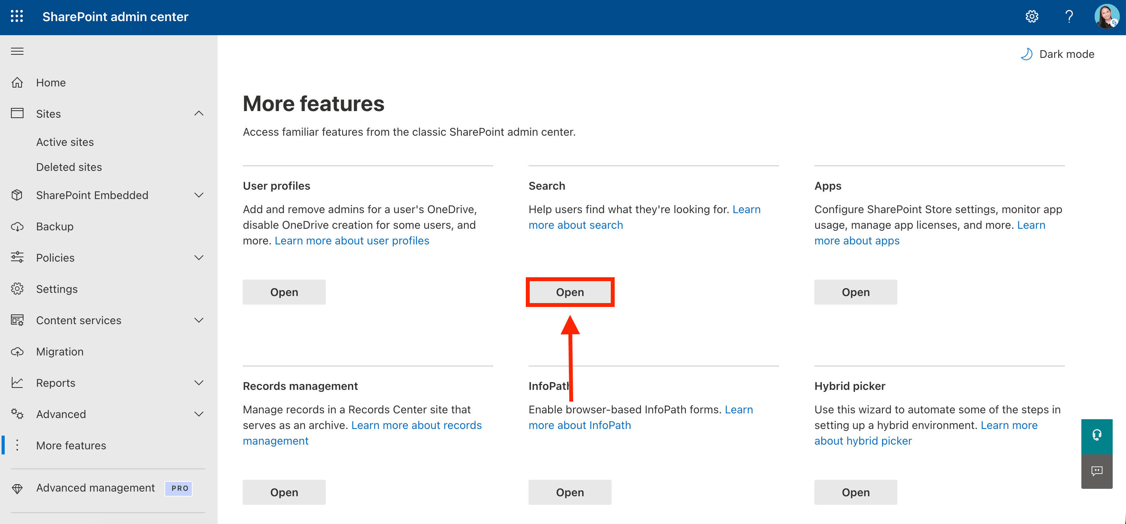Select Advanced management PRO item
Image resolution: width=1126 pixels, height=524 pixels.
point(108,488)
